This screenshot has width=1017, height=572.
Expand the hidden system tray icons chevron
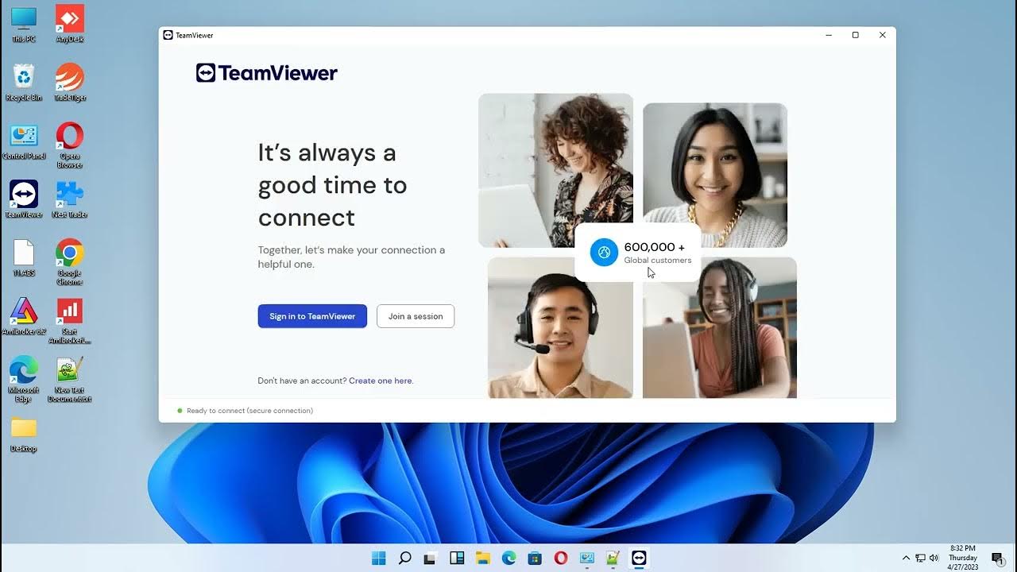[906, 558]
